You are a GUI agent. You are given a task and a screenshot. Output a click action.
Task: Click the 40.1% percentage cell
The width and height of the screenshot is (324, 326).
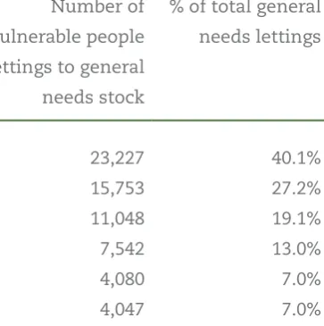point(296,158)
